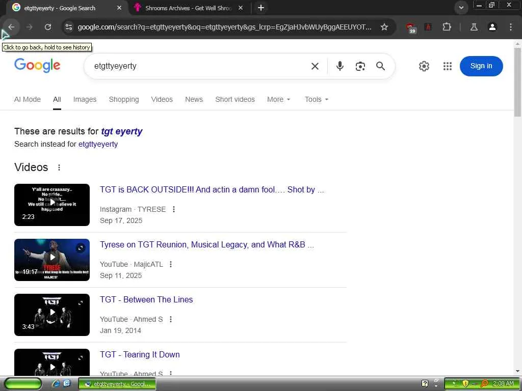Open TGT - Between The Lines link
The image size is (522, 391).
coord(146,299)
